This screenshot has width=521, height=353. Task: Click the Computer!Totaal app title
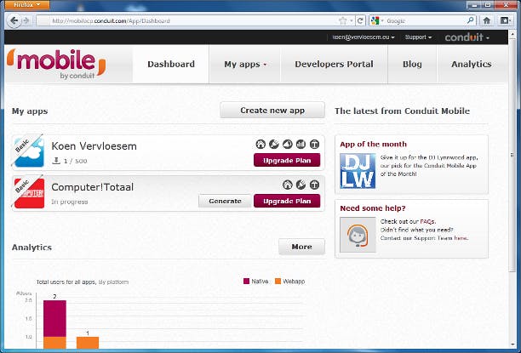coord(93,187)
